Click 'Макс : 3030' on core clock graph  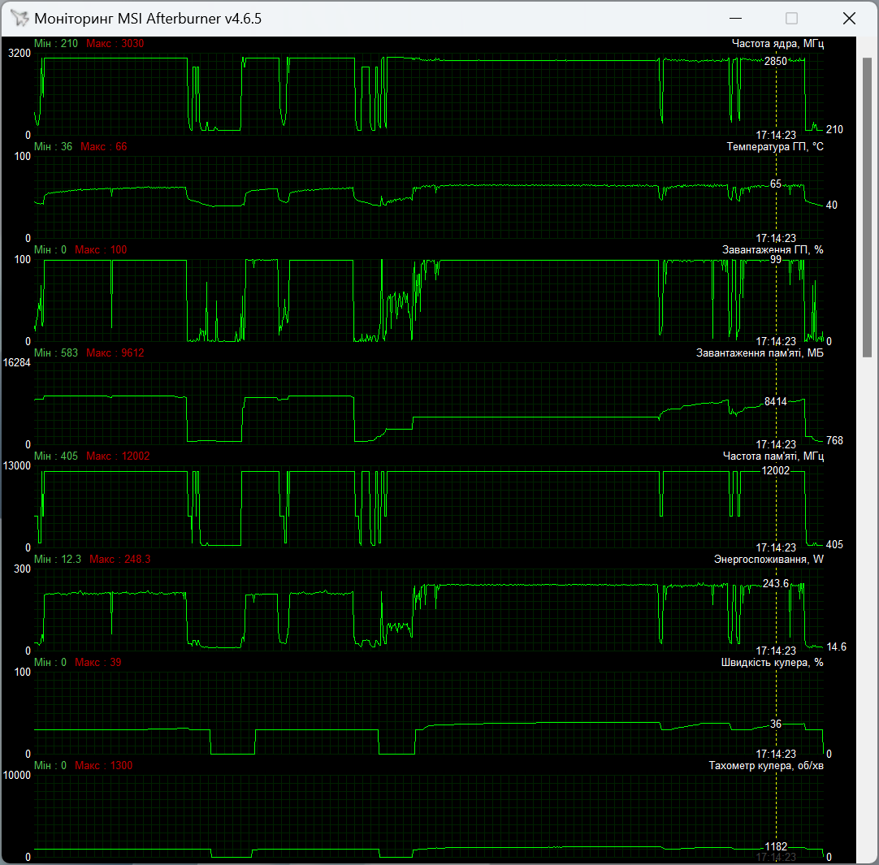click(115, 44)
